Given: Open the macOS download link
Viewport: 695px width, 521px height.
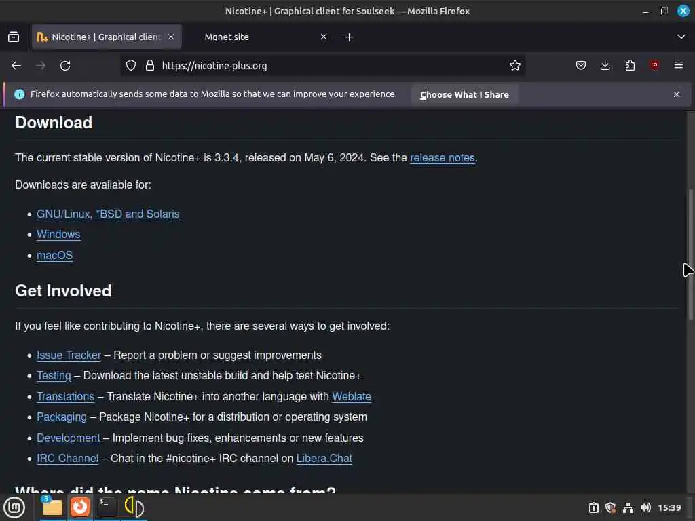Looking at the screenshot, I should [x=54, y=256].
